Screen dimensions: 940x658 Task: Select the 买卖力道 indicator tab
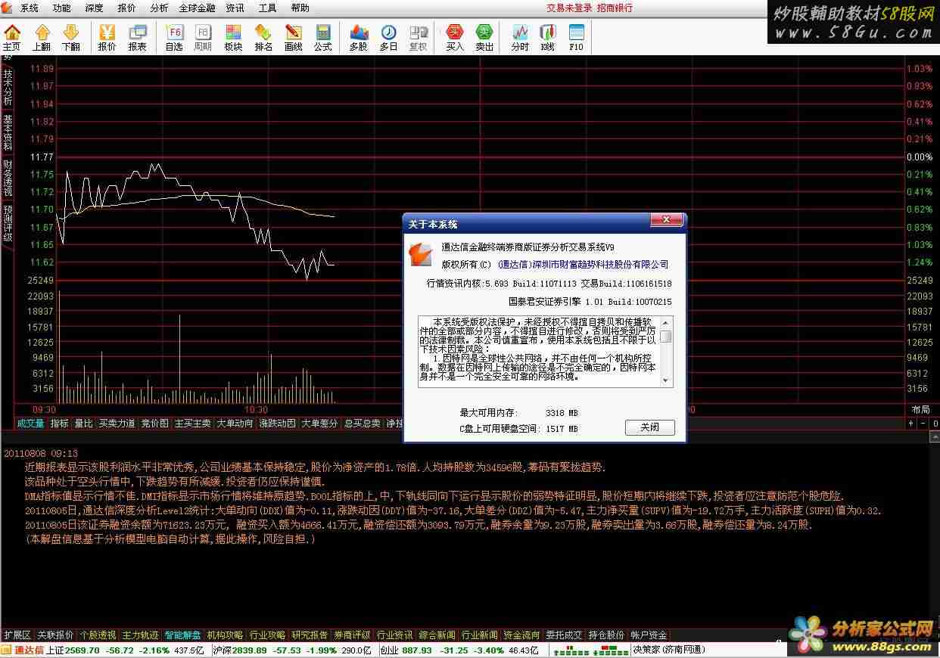117,424
